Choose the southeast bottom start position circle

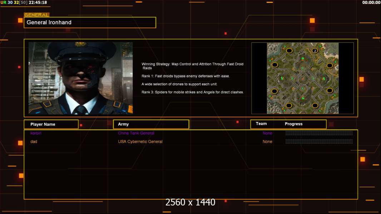315,106
